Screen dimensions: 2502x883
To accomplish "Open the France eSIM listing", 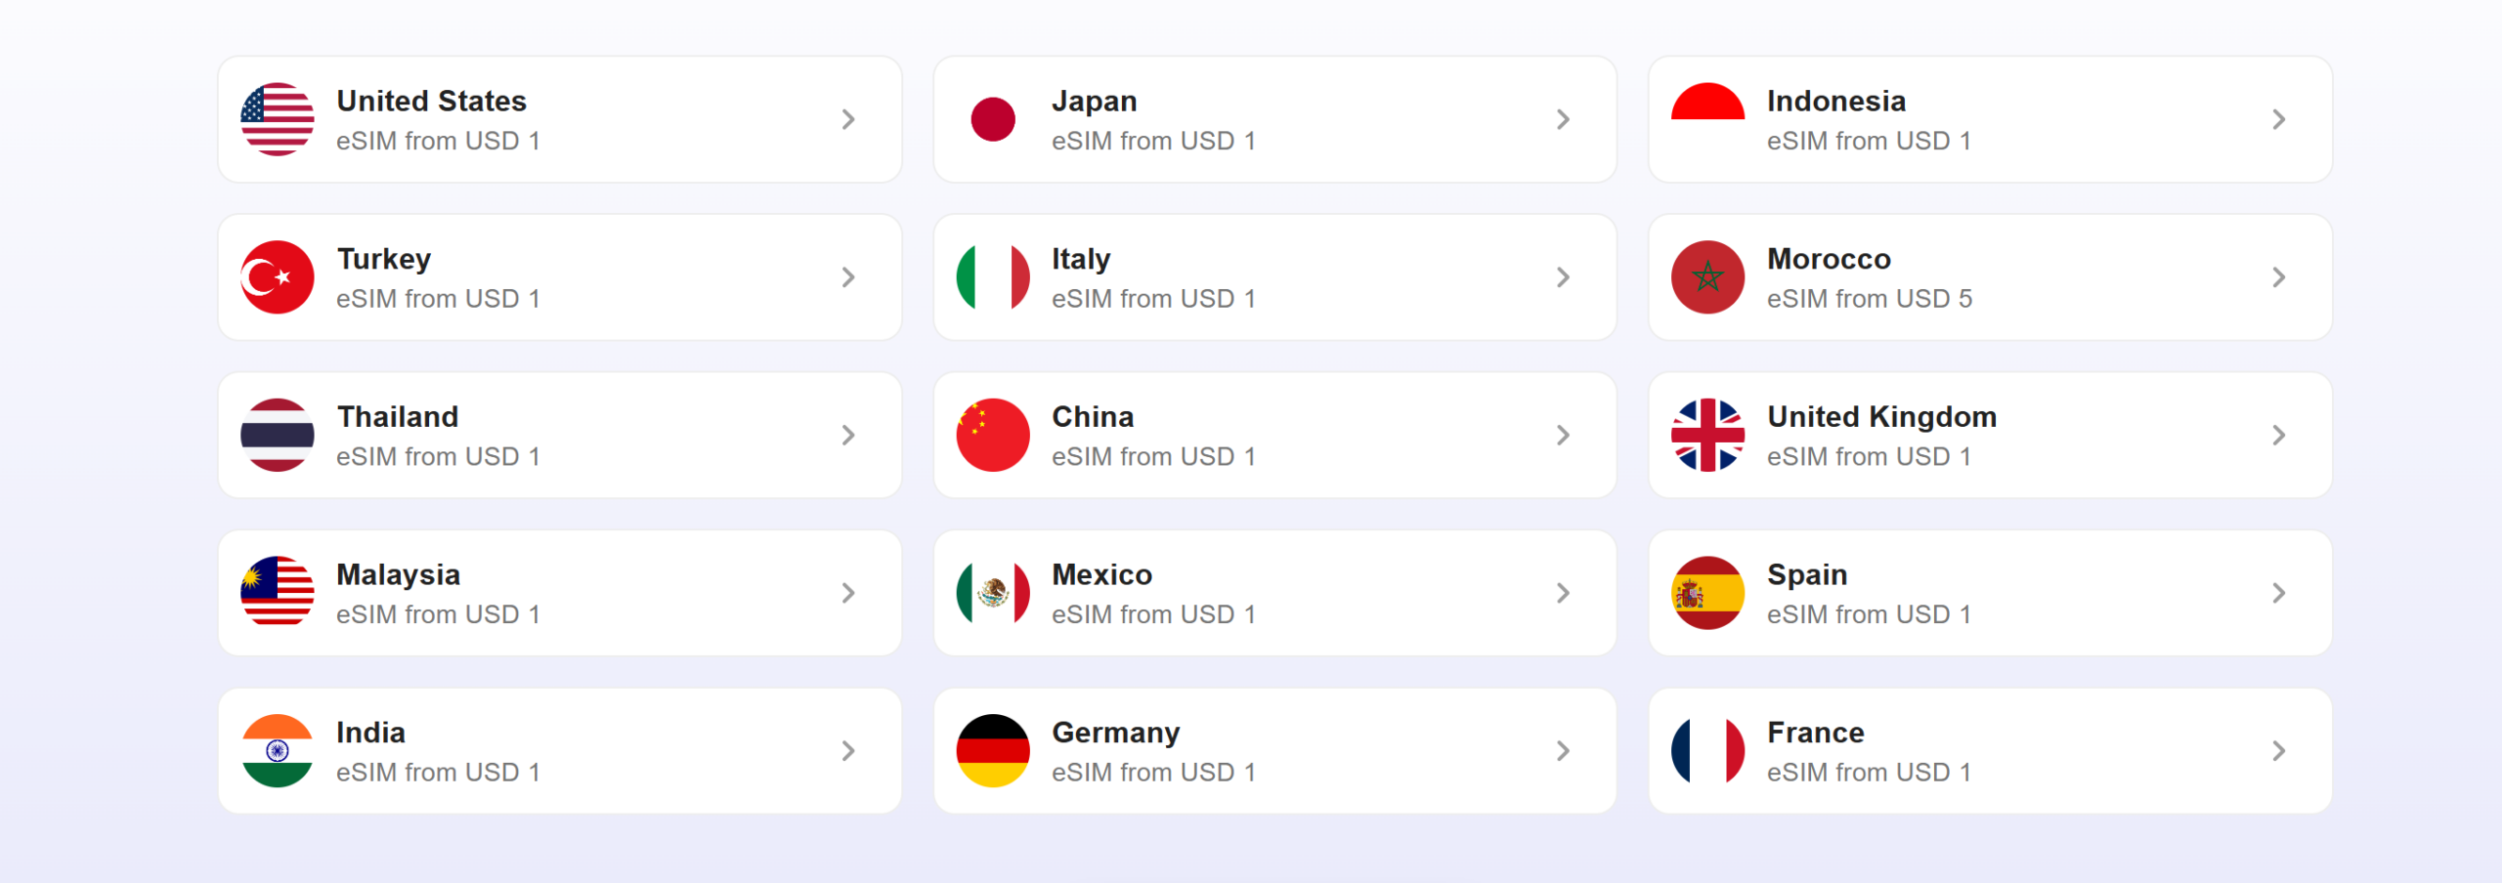I will tap(1990, 751).
